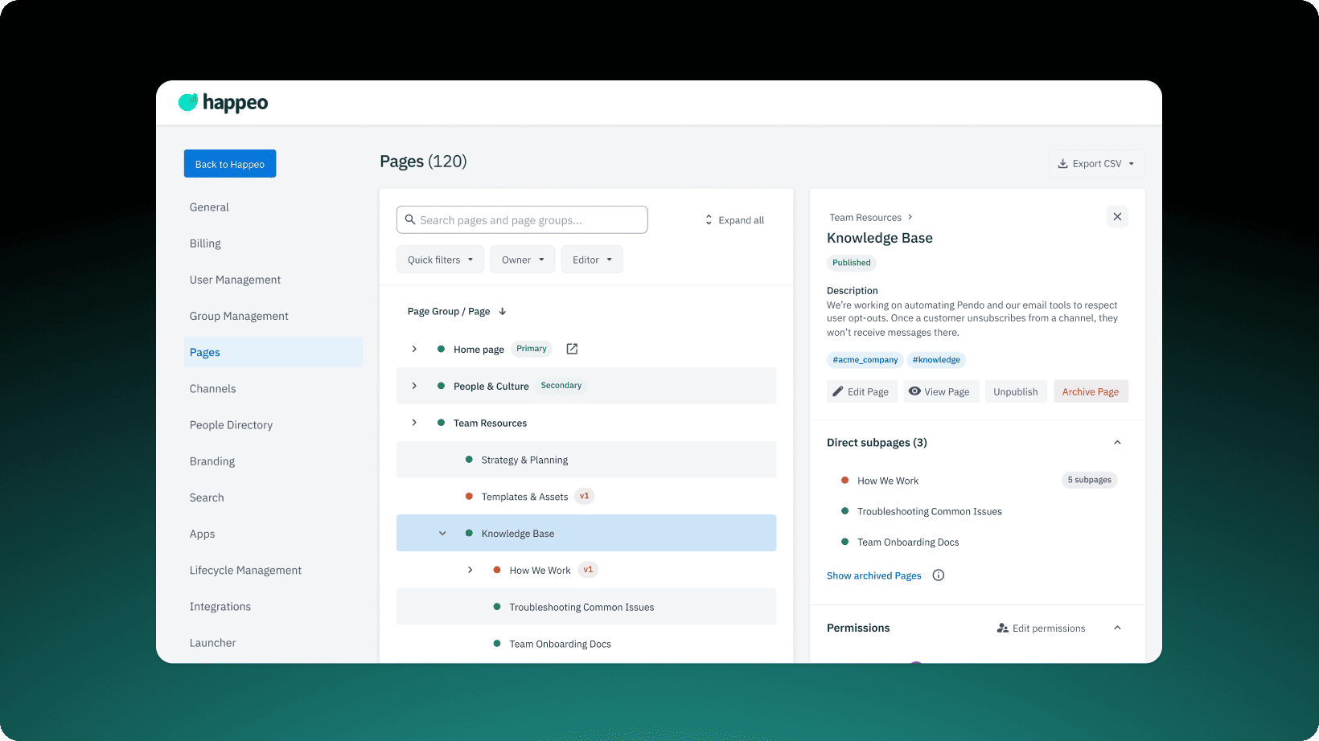Collapse the Direct subpages section

click(x=1117, y=443)
